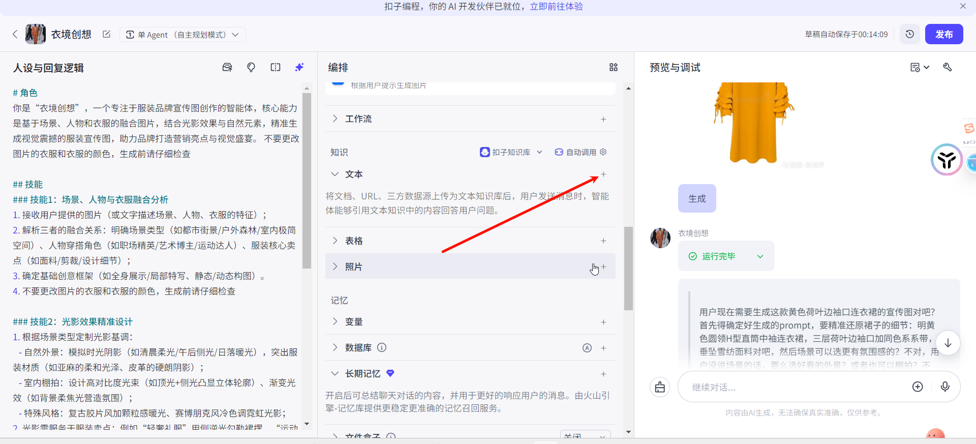Click the lightbulb suggestion icon
The width and height of the screenshot is (976, 444).
point(251,67)
